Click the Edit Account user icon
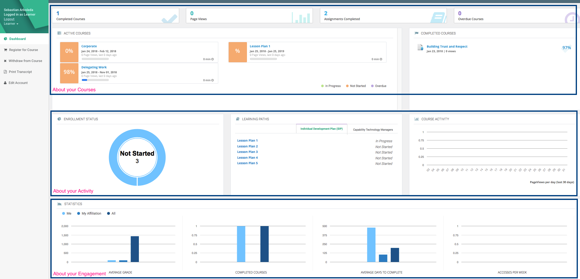580x279 pixels. point(5,83)
